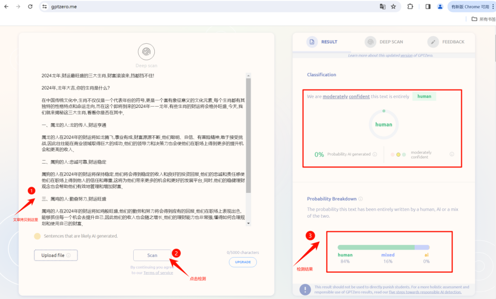Click the FEEDBACK tab pencil icon
This screenshot has width=496, height=299.
tap(433, 42)
